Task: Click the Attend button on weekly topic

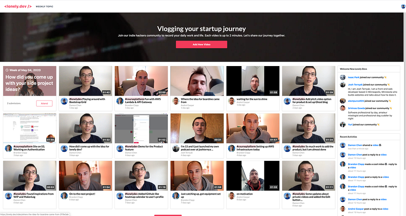Action: 44,103
